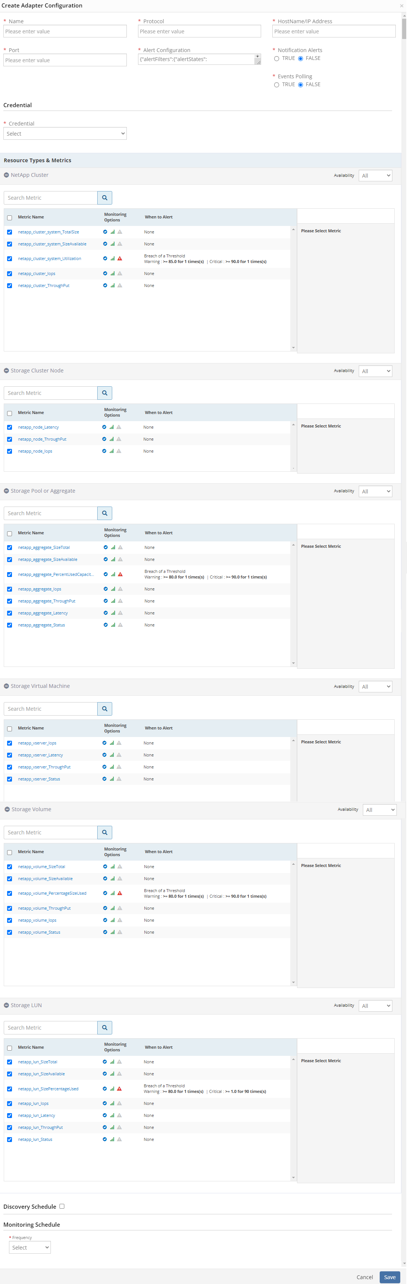Click gray alert triangle for netapp_cluster_ThroughPut
The width and height of the screenshot is (407, 1284).
point(120,285)
